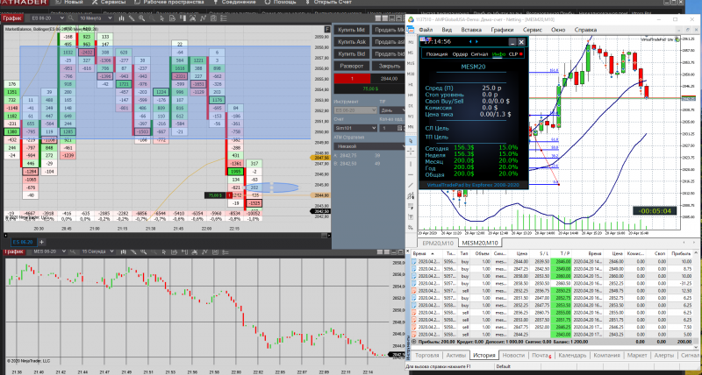Image resolution: width=702 pixels, height=375 pixels.
Task: Switch to Торговля tab in terminal
Action: point(426,356)
